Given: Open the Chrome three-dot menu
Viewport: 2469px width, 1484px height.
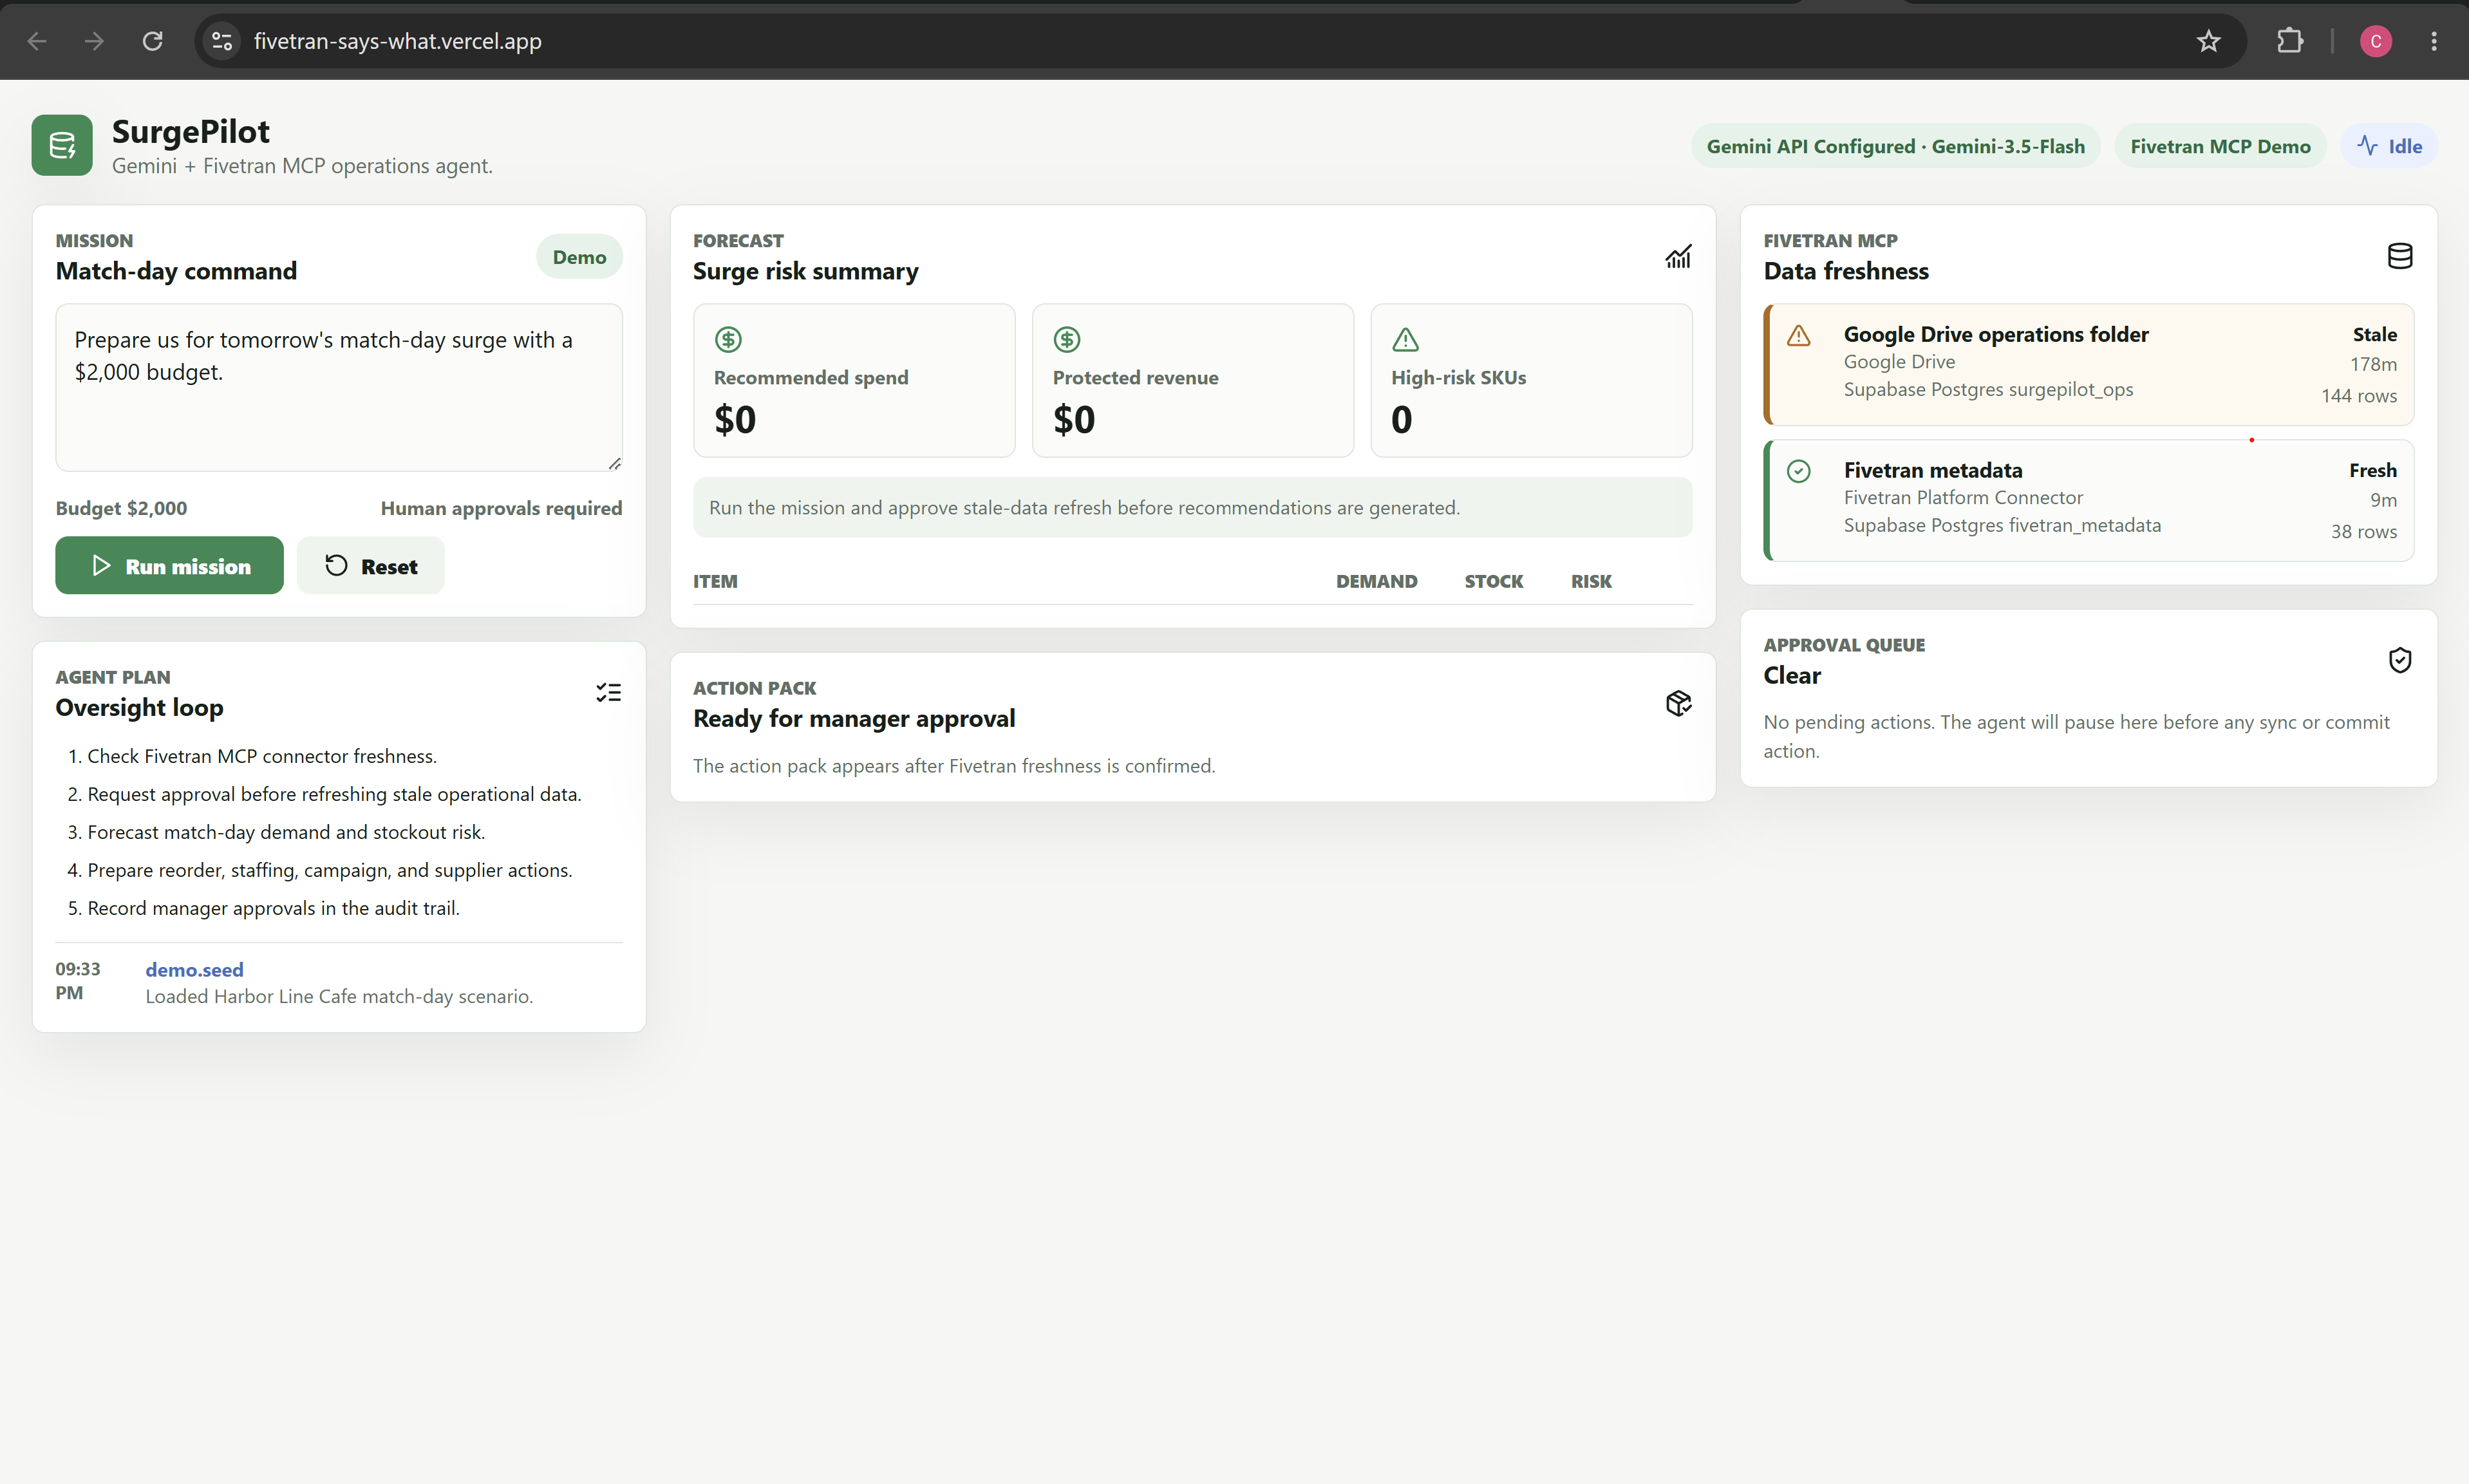Looking at the screenshot, I should (2434, 41).
